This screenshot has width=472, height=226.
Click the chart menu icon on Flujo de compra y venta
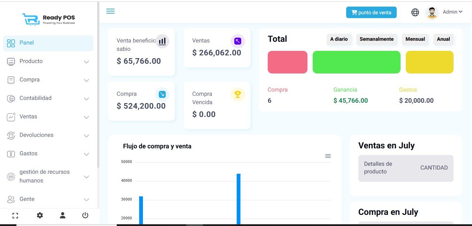328,156
